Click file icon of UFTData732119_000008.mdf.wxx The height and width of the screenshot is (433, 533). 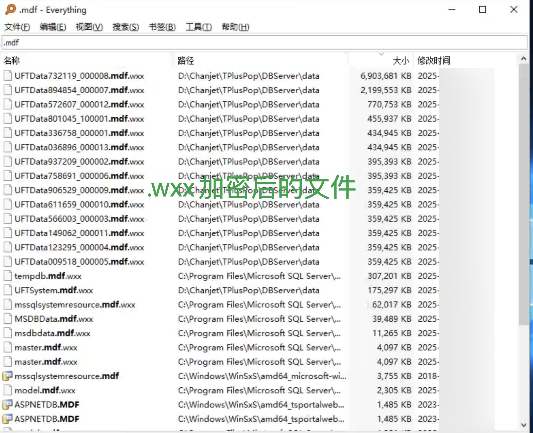pyautogui.click(x=8, y=76)
